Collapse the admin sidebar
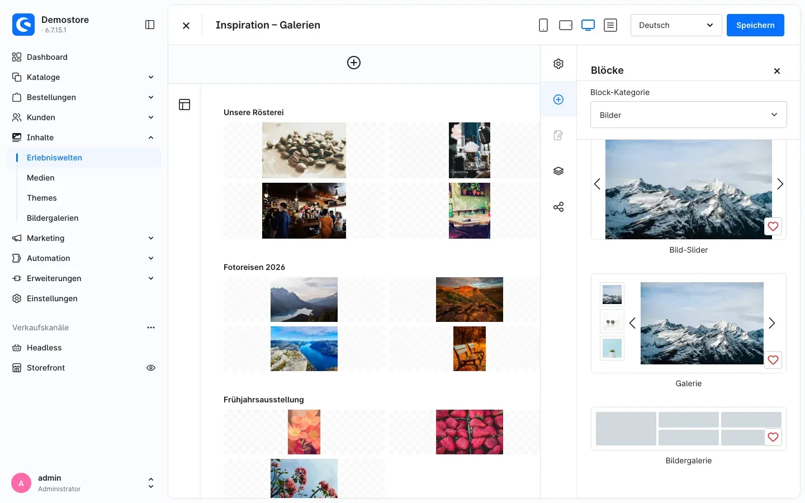Image resolution: width=805 pixels, height=503 pixels. click(x=150, y=25)
